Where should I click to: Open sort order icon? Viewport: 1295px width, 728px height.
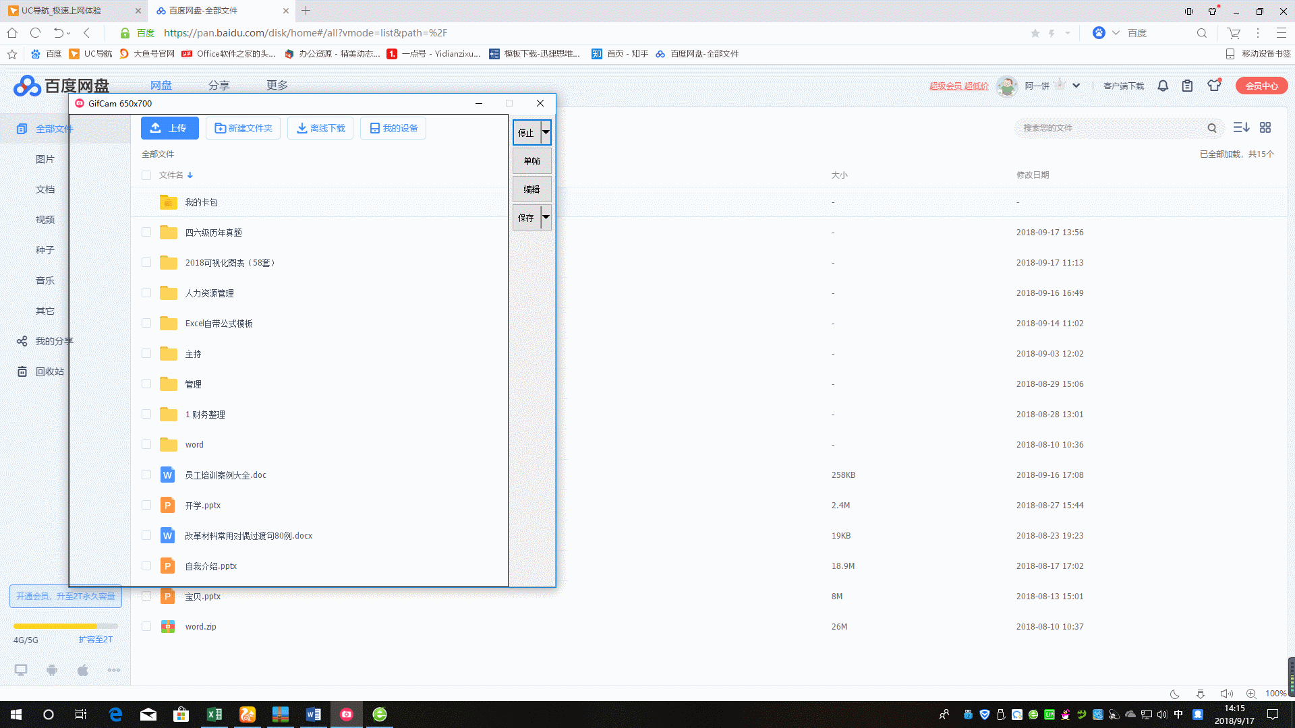pos(1241,127)
